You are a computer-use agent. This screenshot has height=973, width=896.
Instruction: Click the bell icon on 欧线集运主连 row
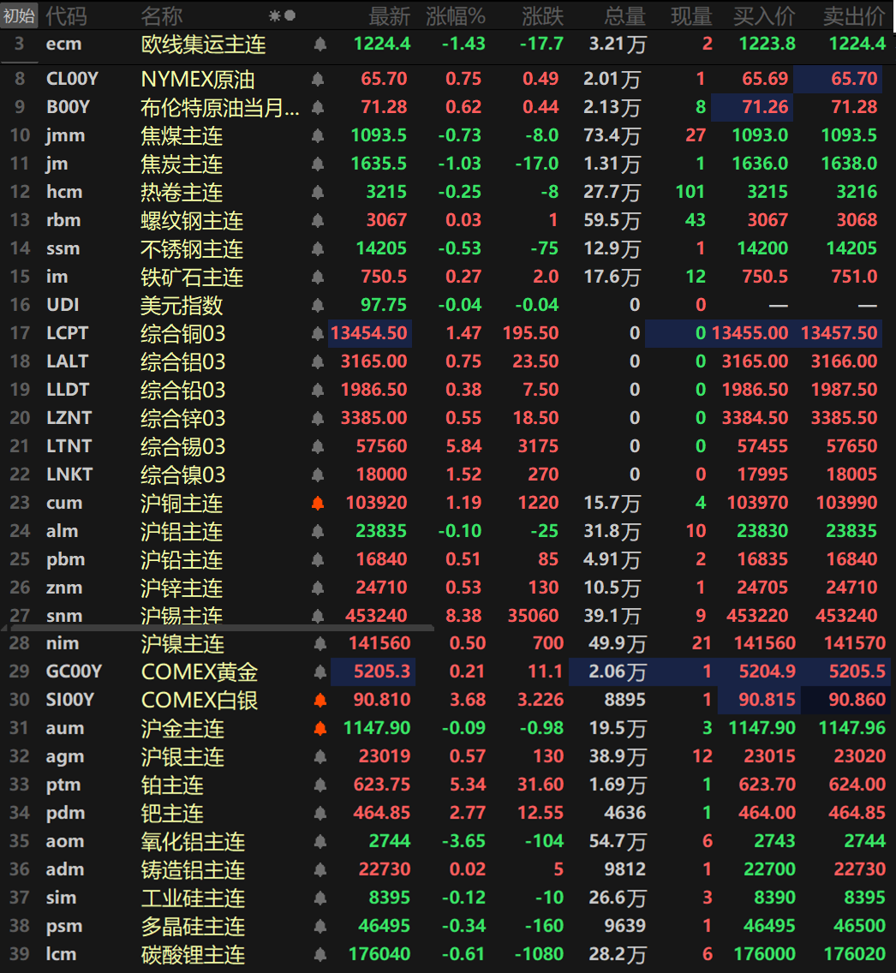(320, 44)
